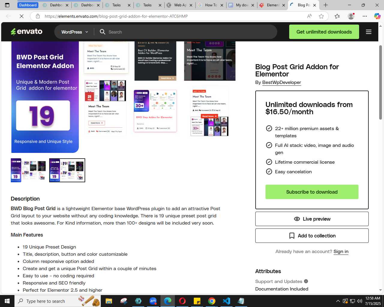
Task: Click the Attributes heading
Action: click(268, 271)
